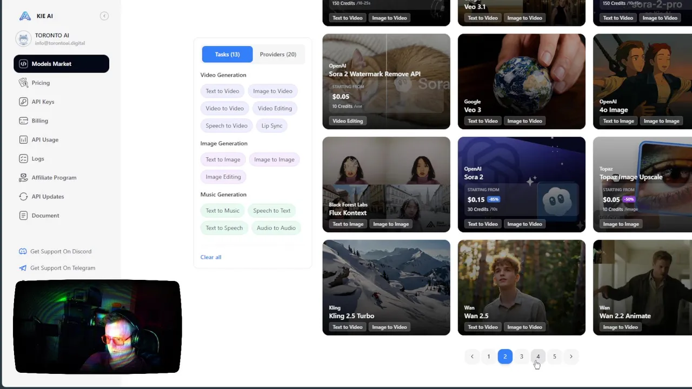Image resolution: width=692 pixels, height=389 pixels.
Task: Click the Clear all link
Action: coord(211,257)
